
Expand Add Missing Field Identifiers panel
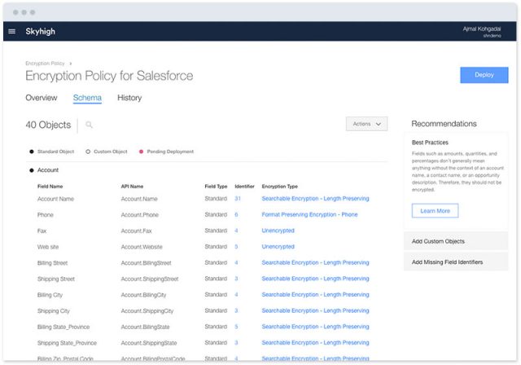pyautogui.click(x=456, y=262)
